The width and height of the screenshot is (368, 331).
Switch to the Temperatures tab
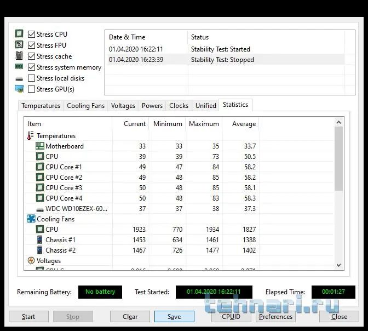click(41, 106)
